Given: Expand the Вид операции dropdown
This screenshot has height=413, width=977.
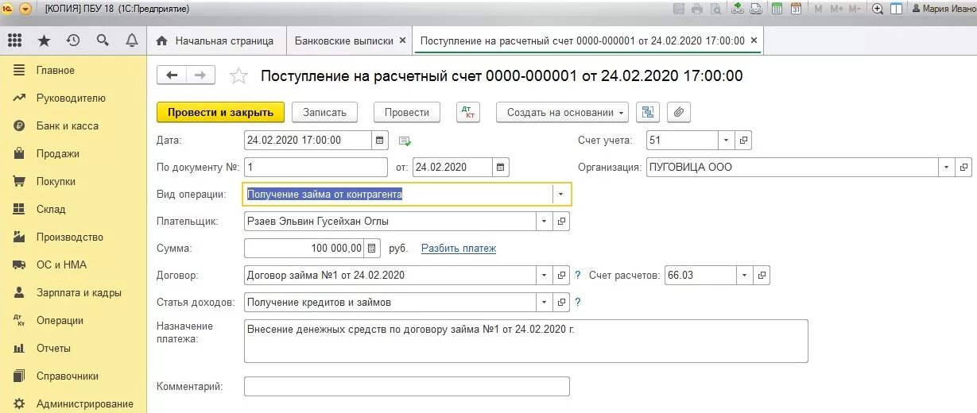Looking at the screenshot, I should (x=561, y=194).
